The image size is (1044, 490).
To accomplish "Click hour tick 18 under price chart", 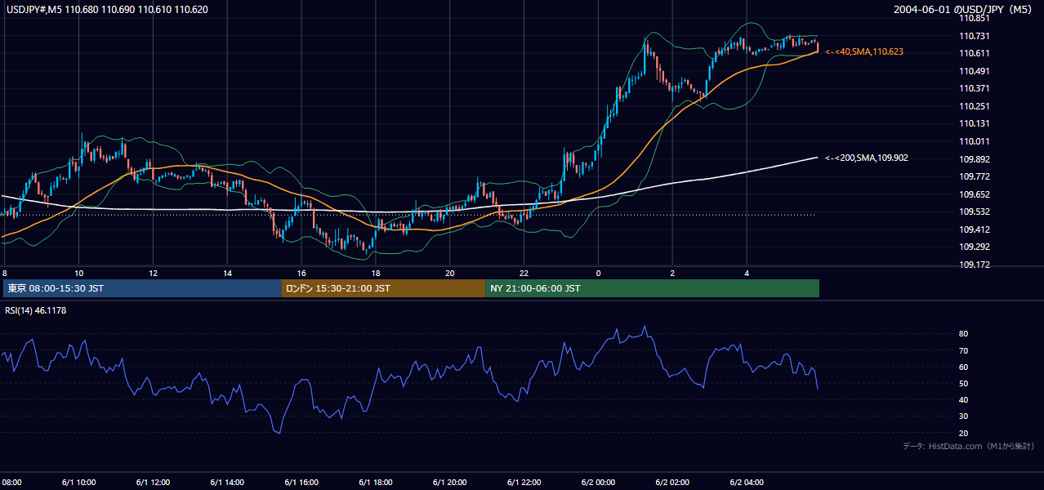I will (x=376, y=273).
